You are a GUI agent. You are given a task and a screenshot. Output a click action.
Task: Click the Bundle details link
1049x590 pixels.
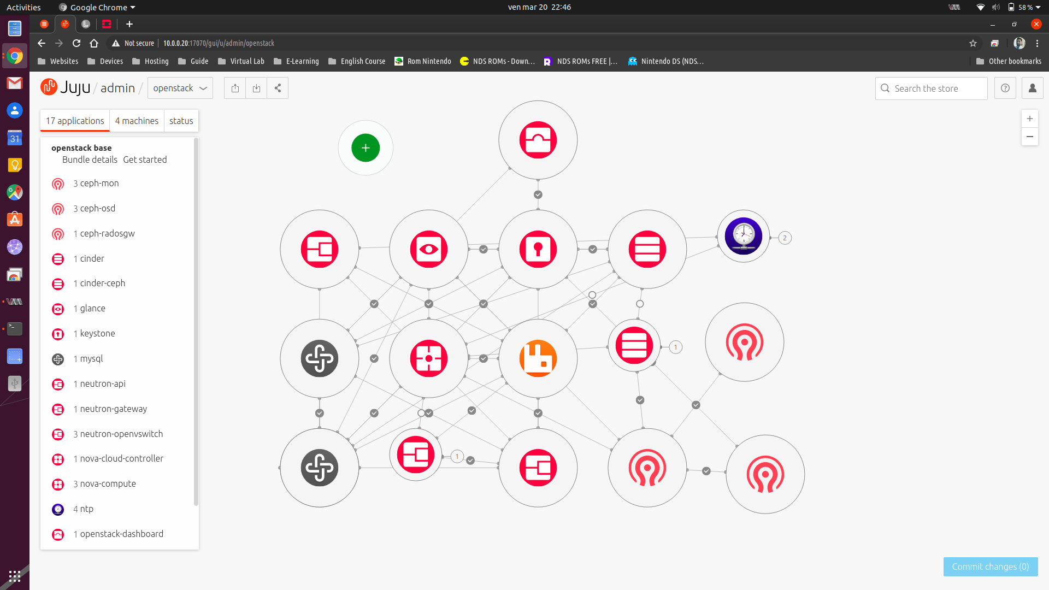90,160
